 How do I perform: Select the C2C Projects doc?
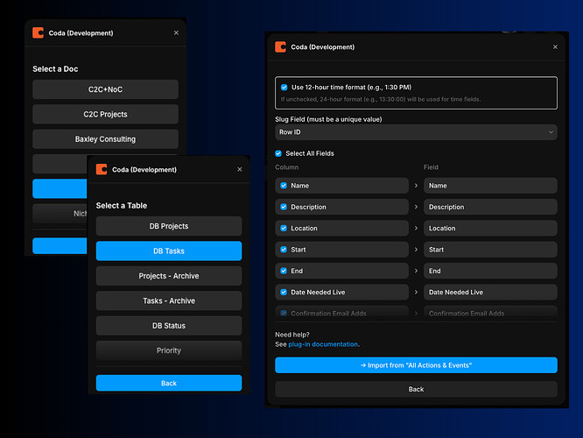[105, 114]
